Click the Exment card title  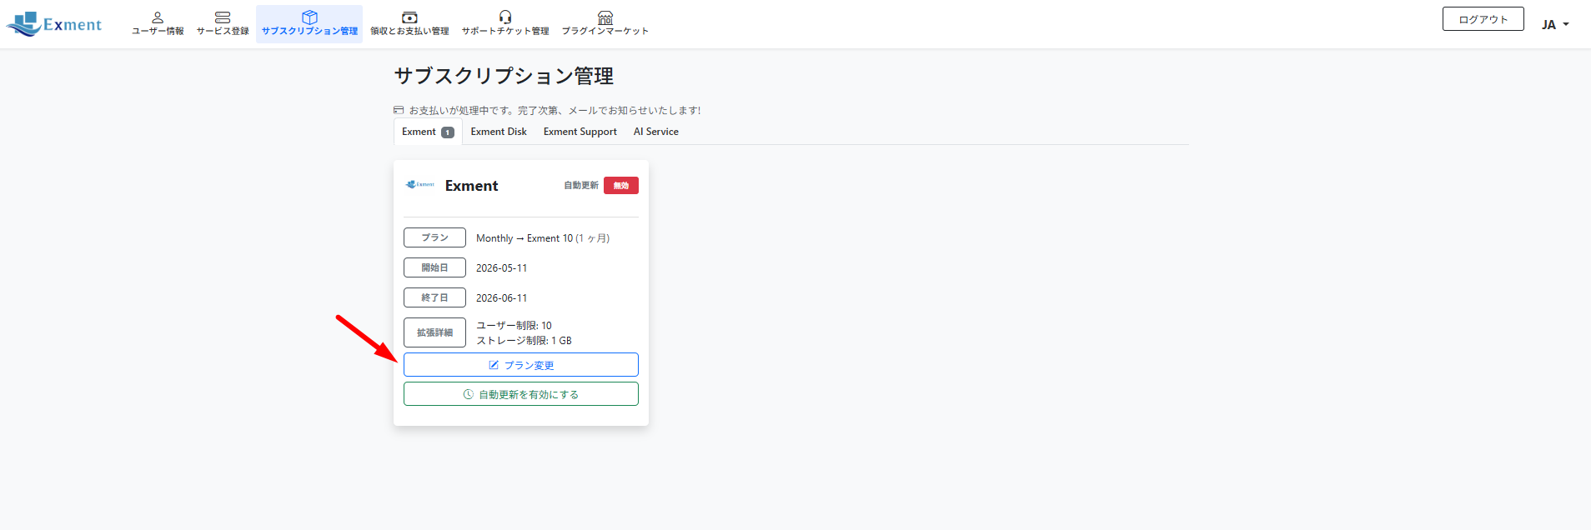click(x=471, y=186)
